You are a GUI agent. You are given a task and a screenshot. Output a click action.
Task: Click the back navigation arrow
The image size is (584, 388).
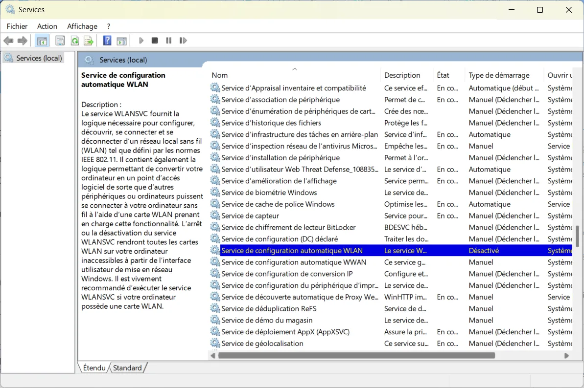8,40
